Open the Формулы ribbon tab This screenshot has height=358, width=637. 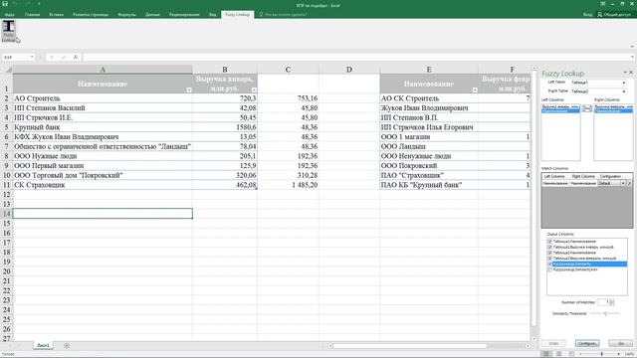[126, 15]
